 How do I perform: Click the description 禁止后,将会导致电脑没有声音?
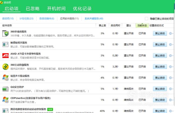[x=28, y=80]
